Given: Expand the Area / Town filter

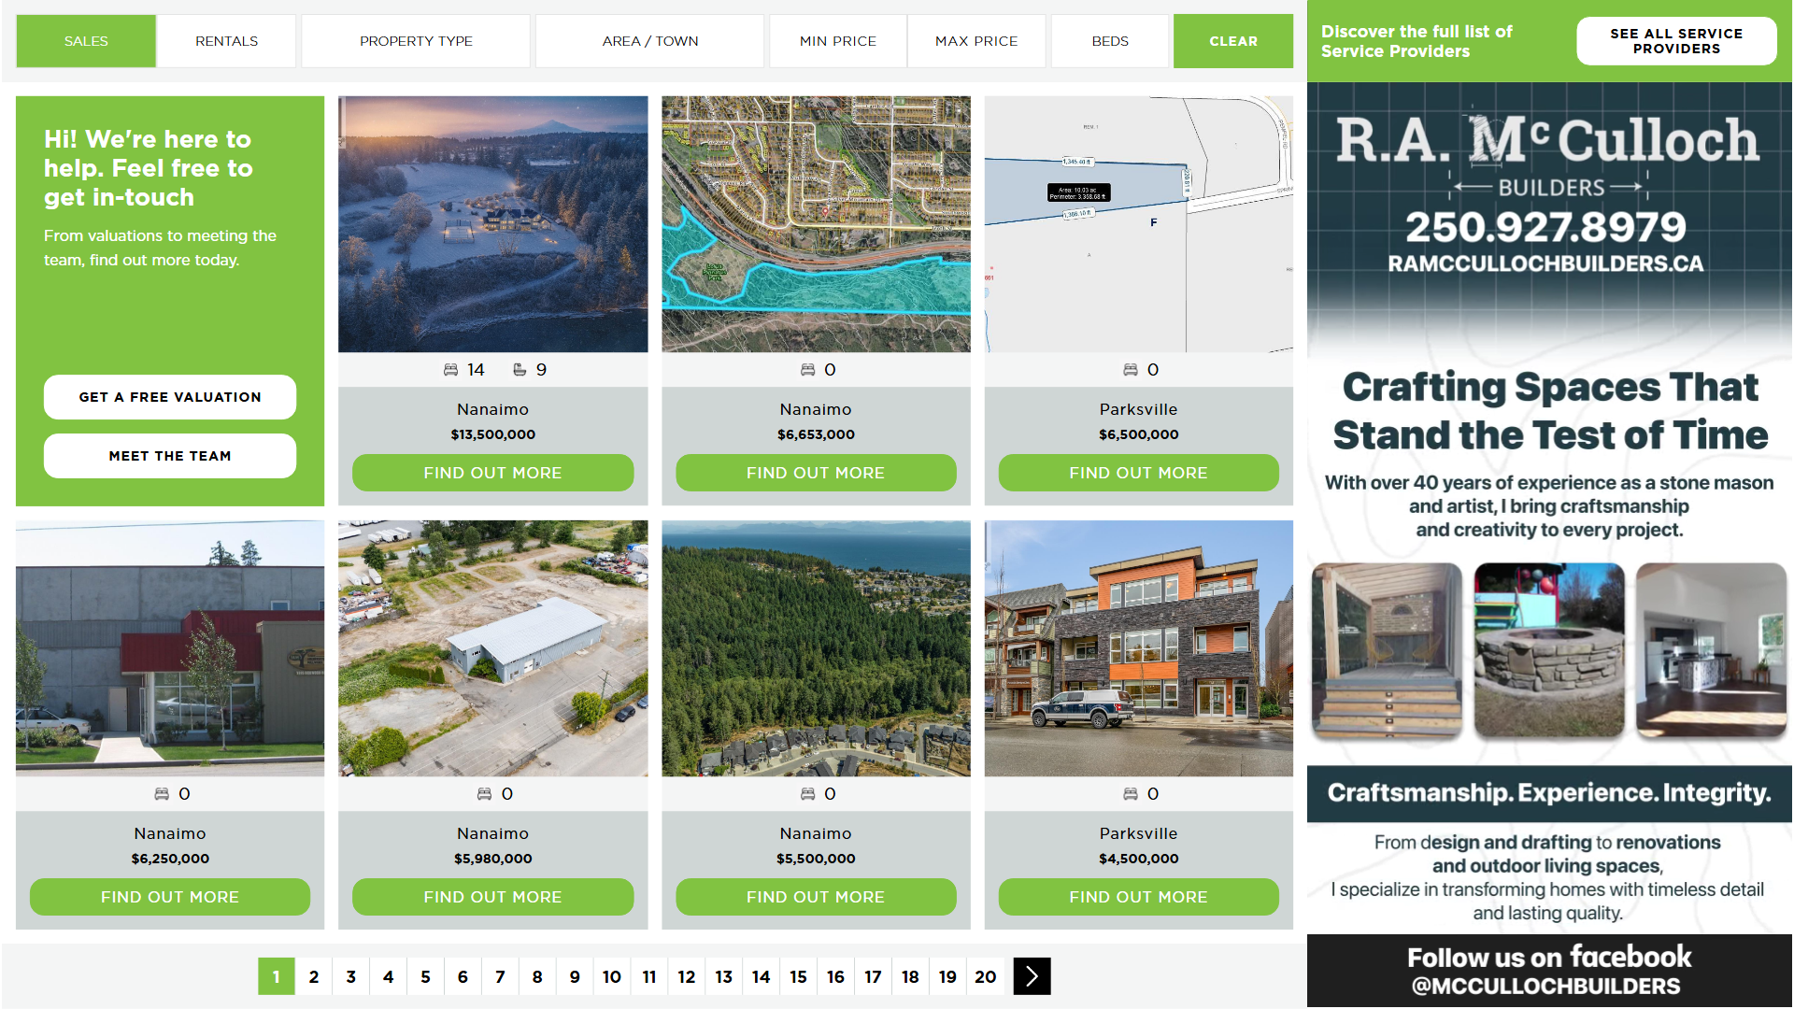Looking at the screenshot, I should pyautogui.click(x=649, y=41).
